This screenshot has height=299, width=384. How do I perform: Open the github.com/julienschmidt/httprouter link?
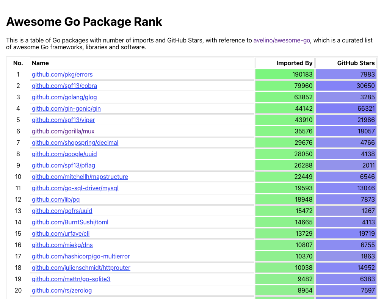point(81,268)
